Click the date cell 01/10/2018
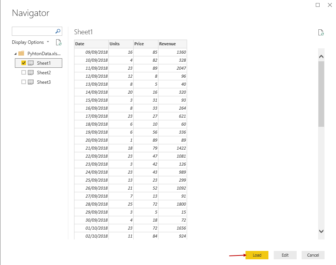This screenshot has width=336, height=265. pos(92,228)
